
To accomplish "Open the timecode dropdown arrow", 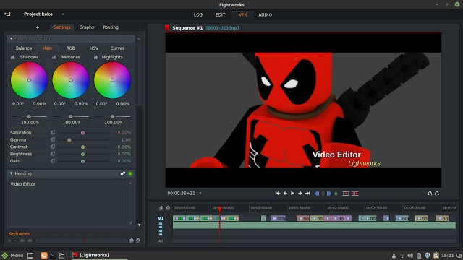I will coord(200,193).
